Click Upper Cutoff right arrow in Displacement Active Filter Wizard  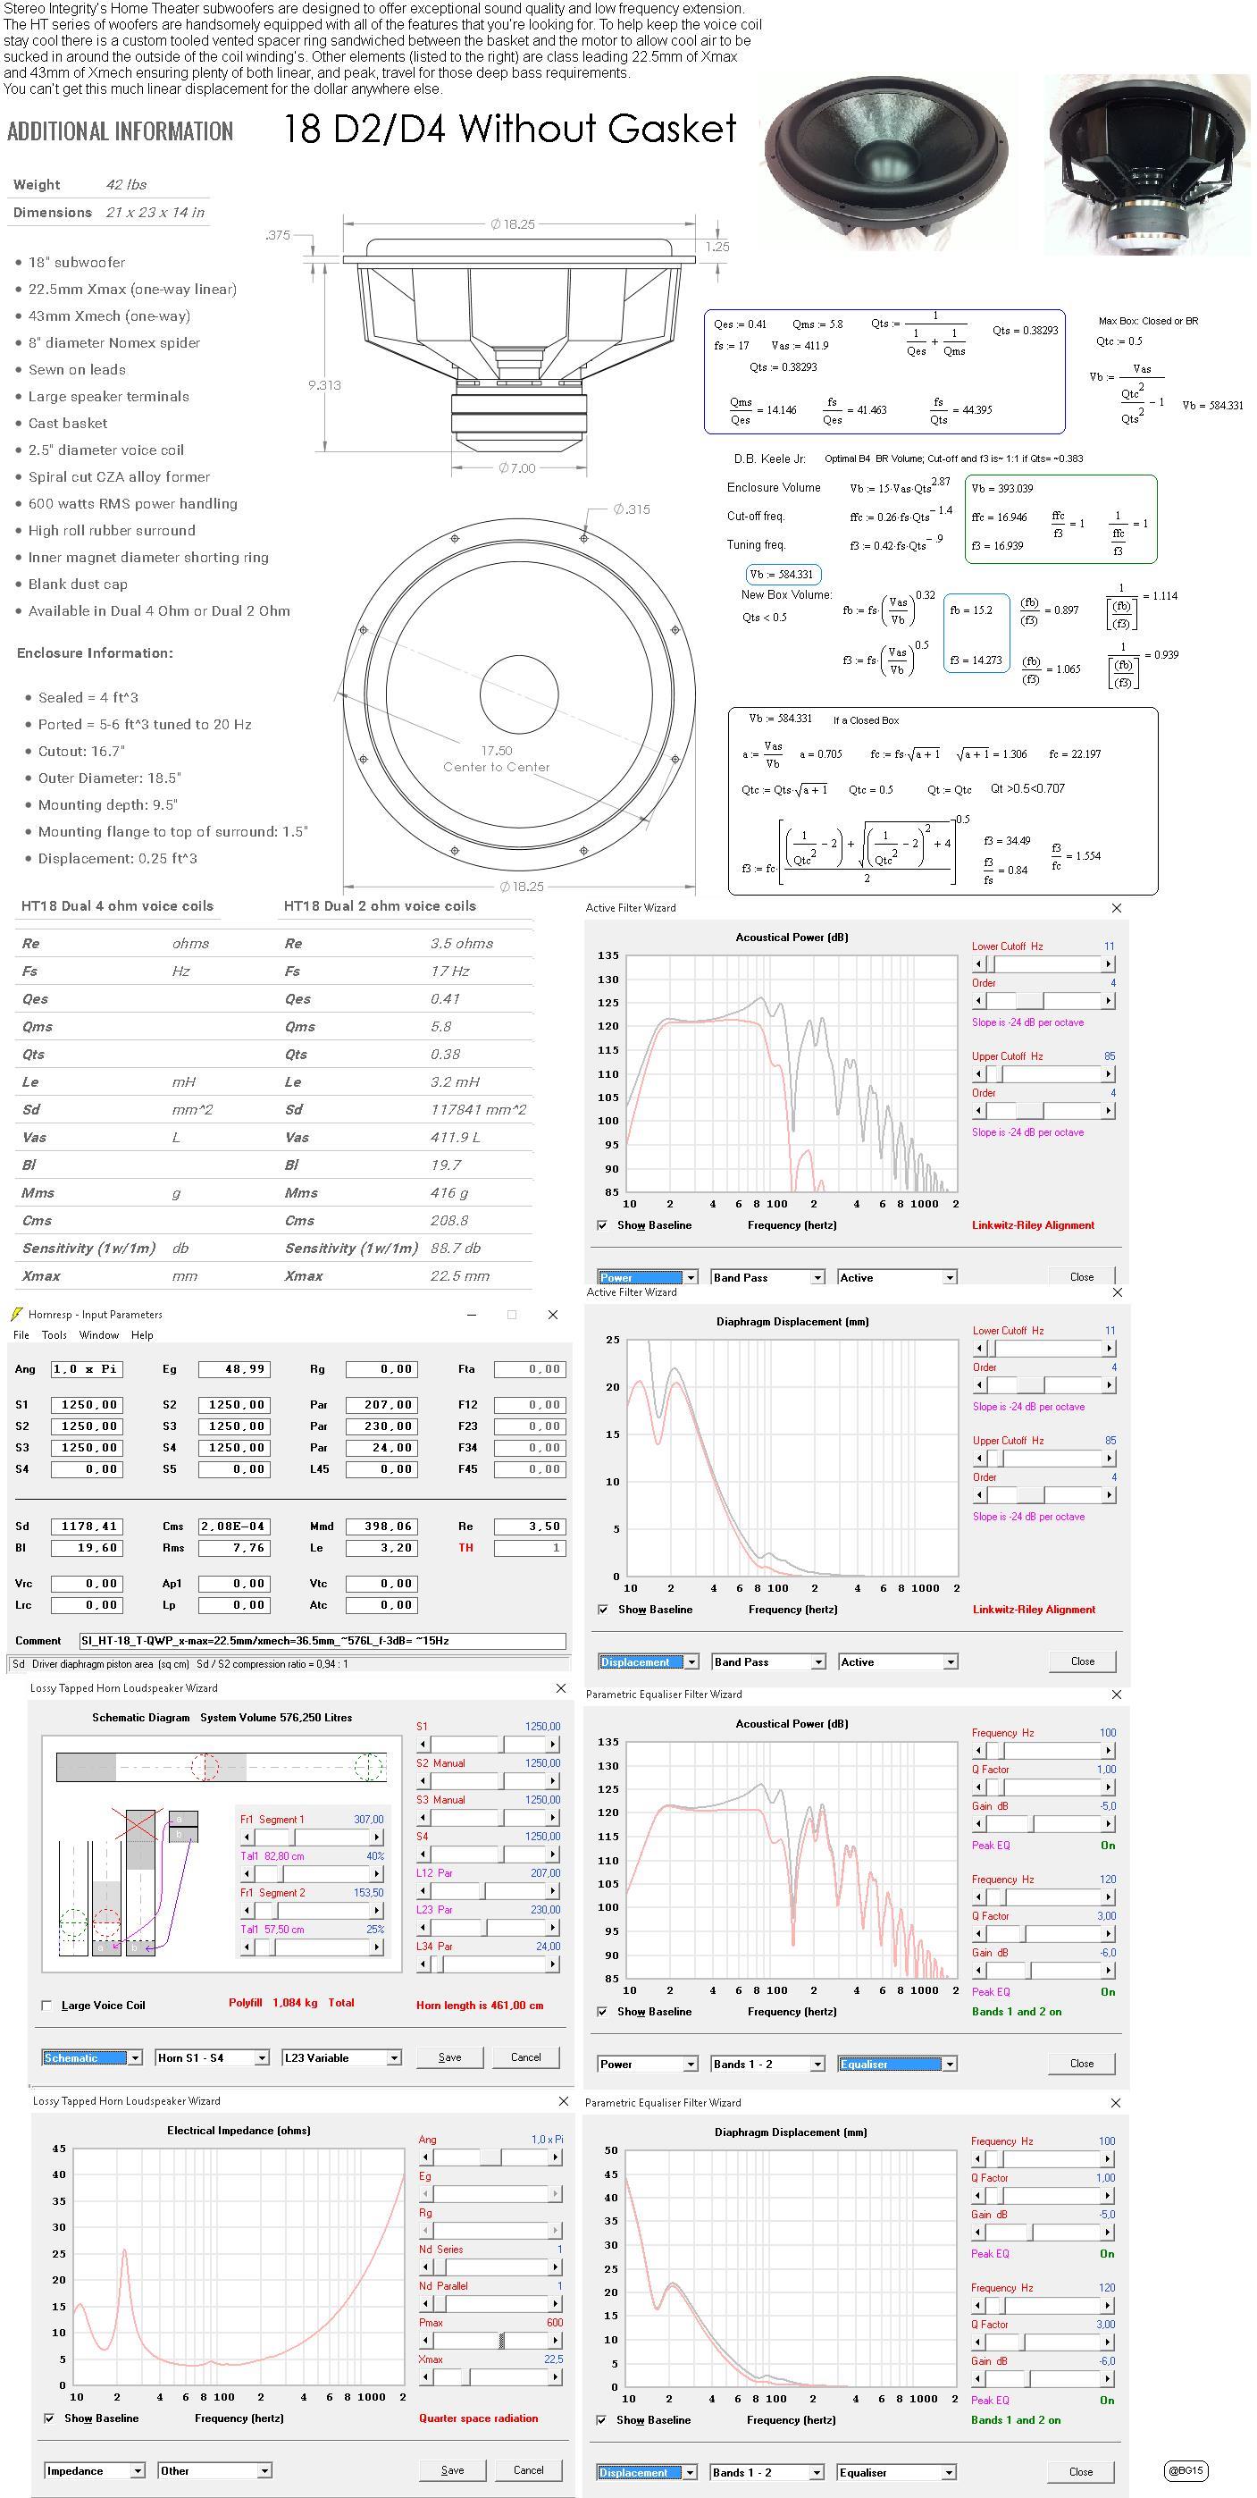[x=1109, y=1458]
